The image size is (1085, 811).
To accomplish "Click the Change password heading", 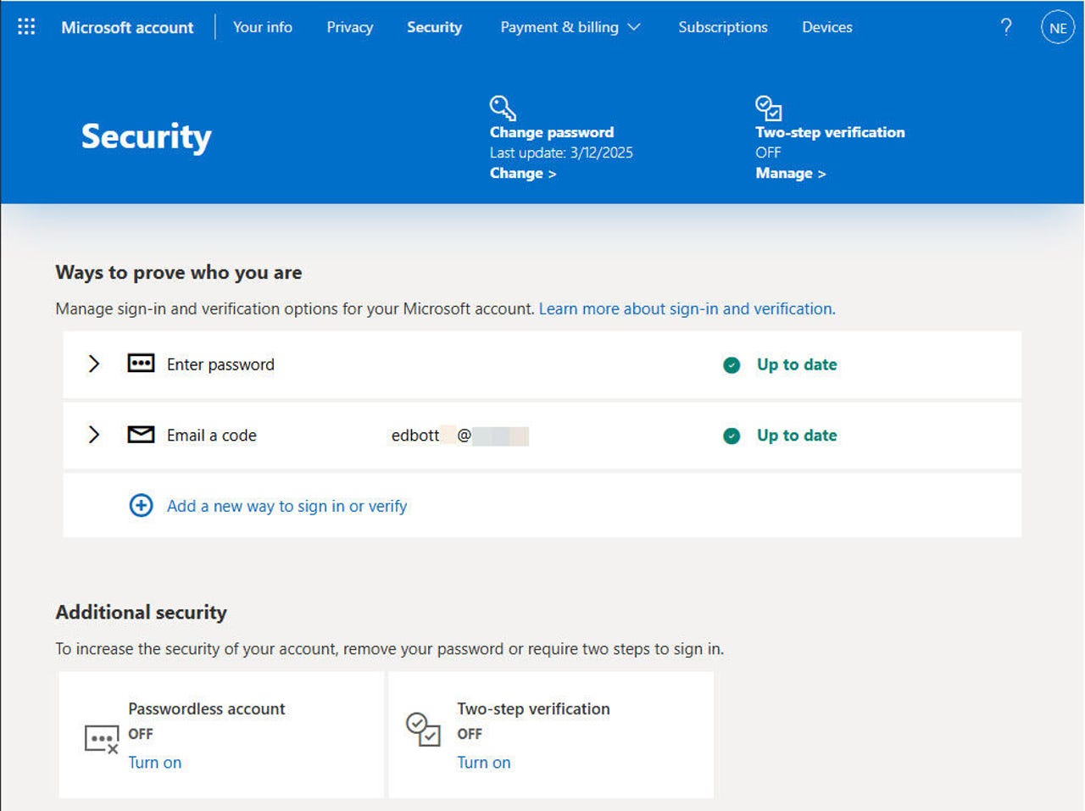I will pos(552,132).
